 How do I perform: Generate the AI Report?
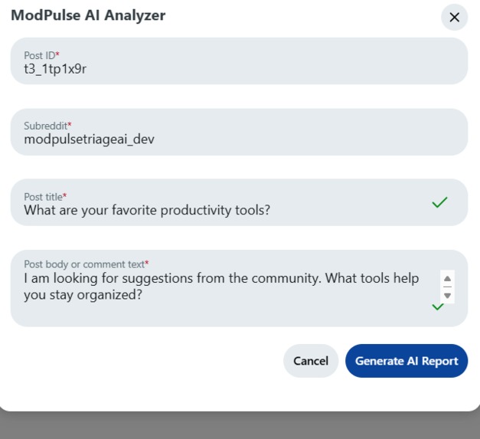point(407,361)
